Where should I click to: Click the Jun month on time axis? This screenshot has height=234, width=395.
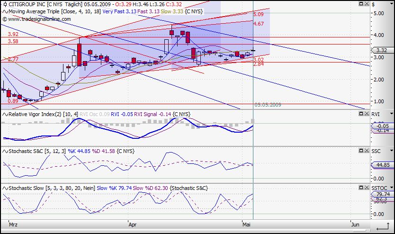pyautogui.click(x=355, y=225)
